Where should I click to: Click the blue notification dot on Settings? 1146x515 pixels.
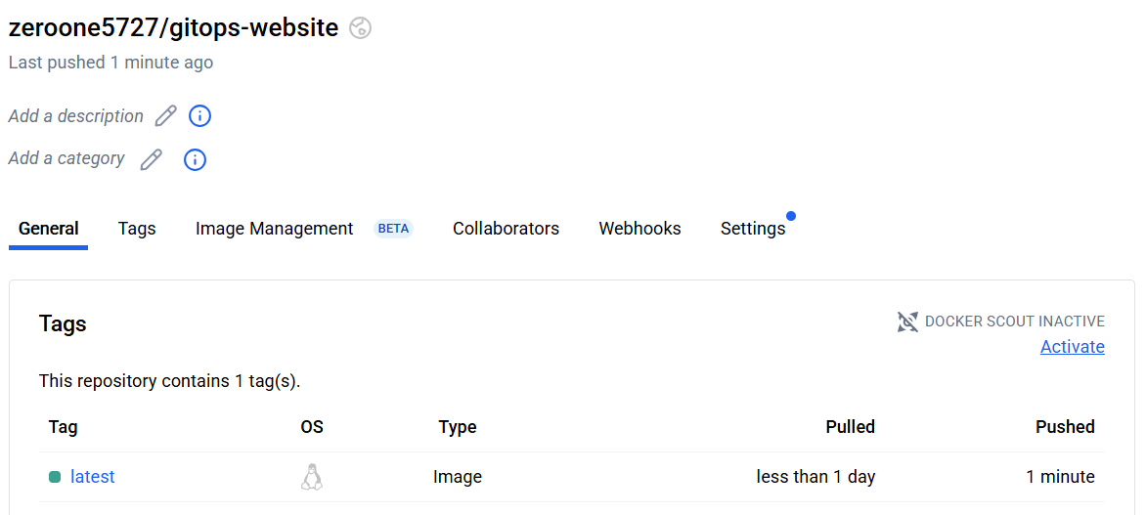pyautogui.click(x=791, y=216)
